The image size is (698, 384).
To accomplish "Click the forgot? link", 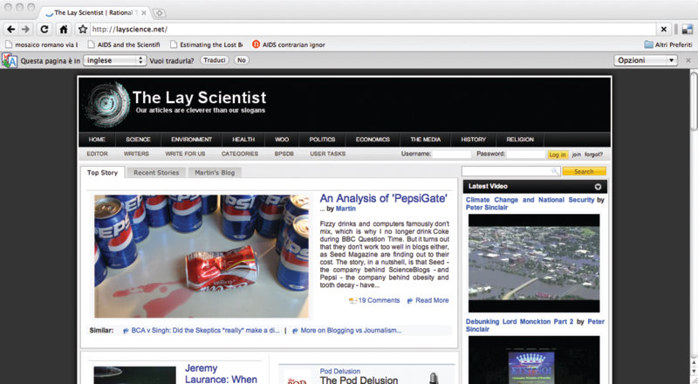I will 593,154.
